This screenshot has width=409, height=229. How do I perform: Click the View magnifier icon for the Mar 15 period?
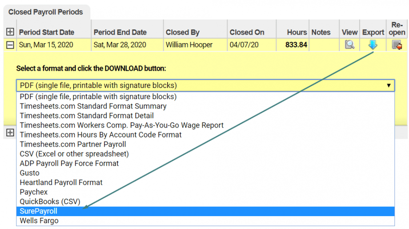349,44
